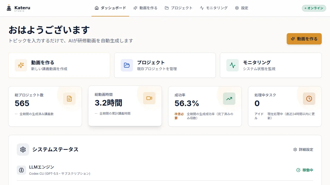Open 詳細設定 link
This screenshot has width=330, height=185.
303,150
